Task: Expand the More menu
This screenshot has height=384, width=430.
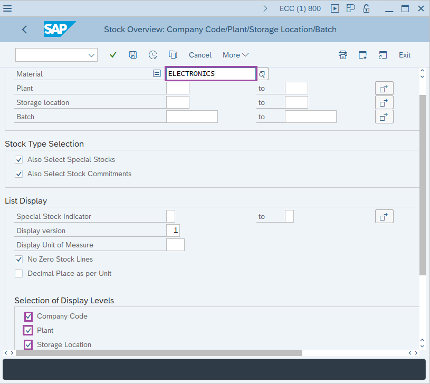Action: pos(235,55)
